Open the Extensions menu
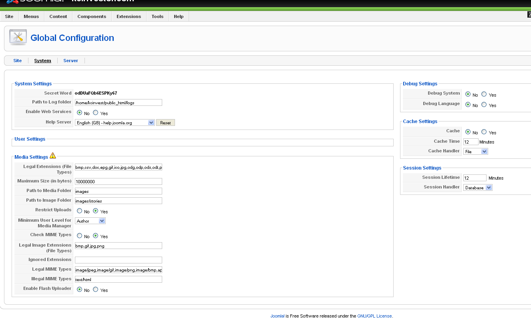Viewport: 531px width, 332px height. [x=129, y=16]
